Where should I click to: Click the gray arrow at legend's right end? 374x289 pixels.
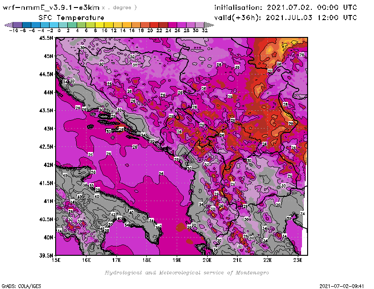tap(209, 25)
